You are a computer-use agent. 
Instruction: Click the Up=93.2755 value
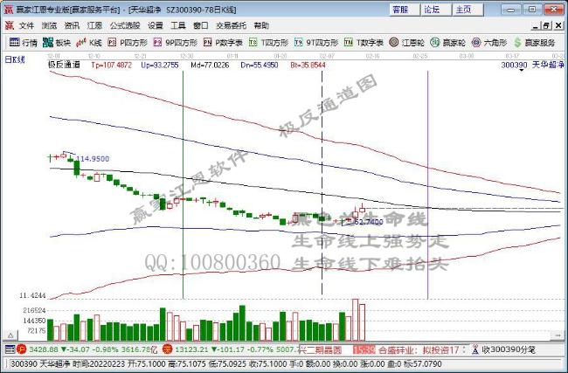click(x=160, y=66)
